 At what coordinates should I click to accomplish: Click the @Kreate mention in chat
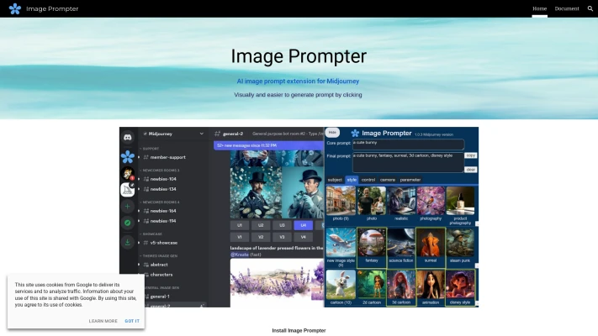pos(240,255)
